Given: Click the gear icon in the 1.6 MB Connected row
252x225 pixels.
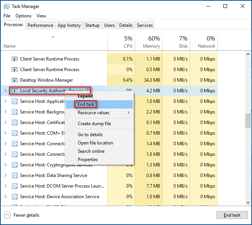Looking at the screenshot, I should click(15, 154).
